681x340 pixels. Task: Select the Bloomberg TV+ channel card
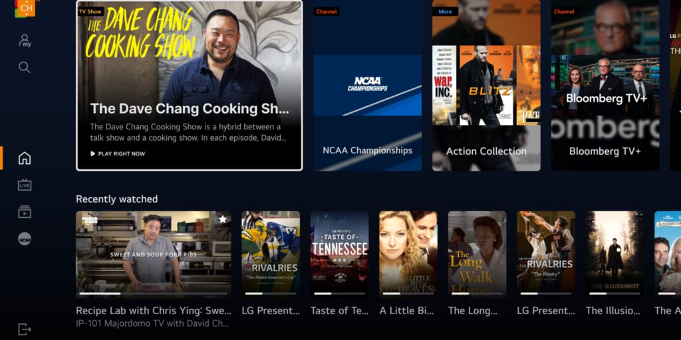(x=605, y=85)
